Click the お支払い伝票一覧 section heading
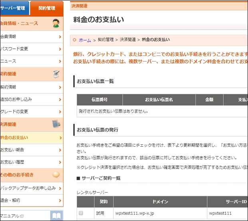Viewport: 248px width, 221px height. click(x=95, y=82)
